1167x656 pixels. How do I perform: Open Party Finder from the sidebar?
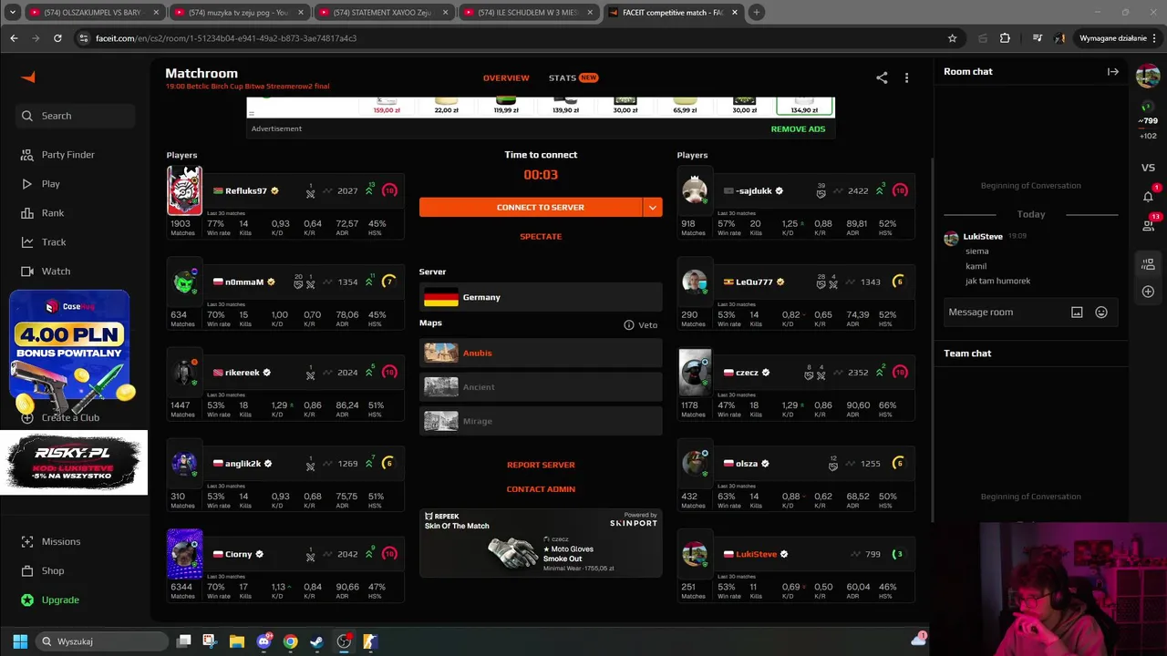coord(58,155)
